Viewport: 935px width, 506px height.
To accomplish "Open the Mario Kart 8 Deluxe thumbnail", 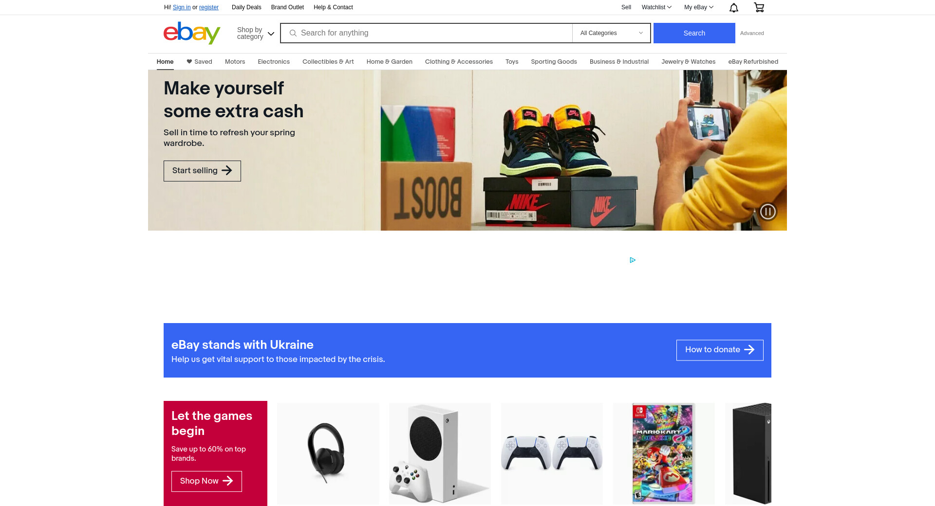I will tap(664, 453).
